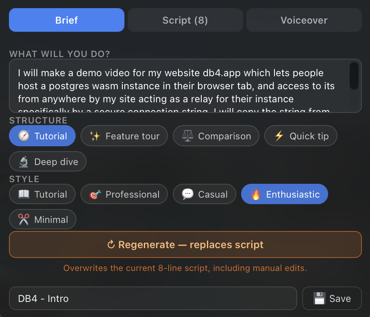Select the Brief tab
The height and width of the screenshot is (317, 370).
tap(67, 20)
